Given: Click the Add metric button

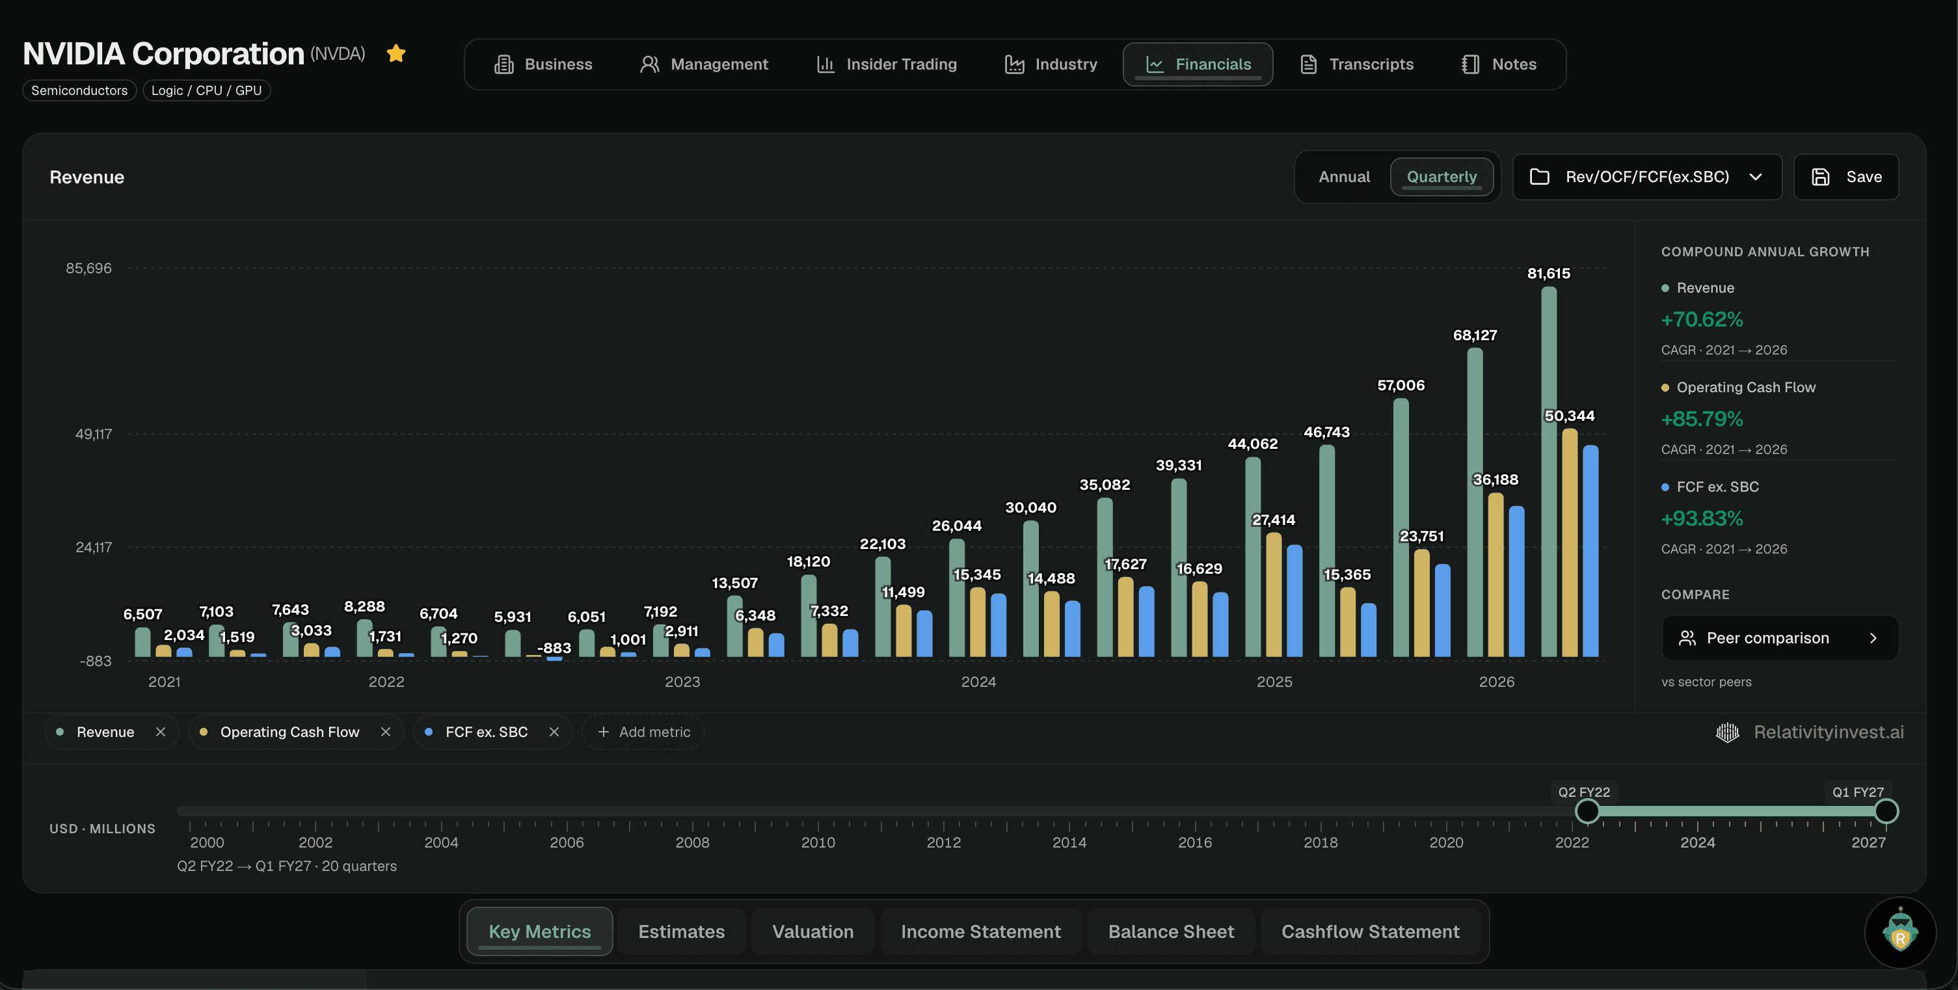Looking at the screenshot, I should [643, 732].
